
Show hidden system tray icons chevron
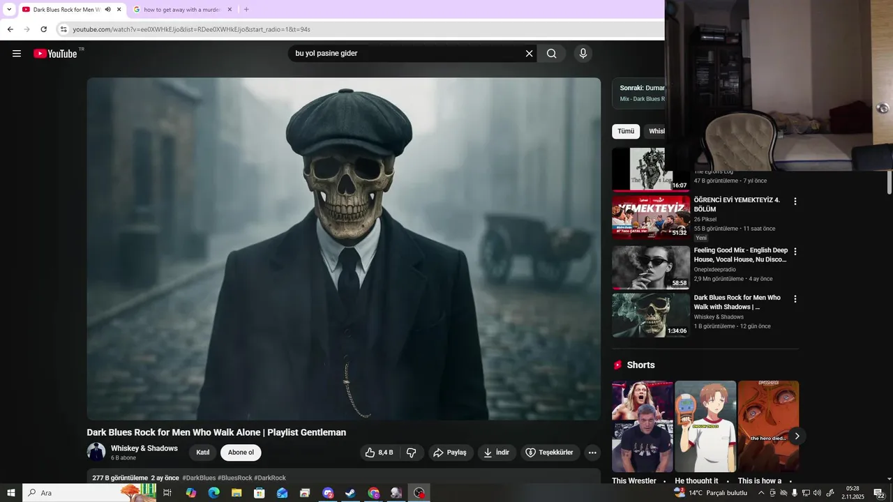761,493
